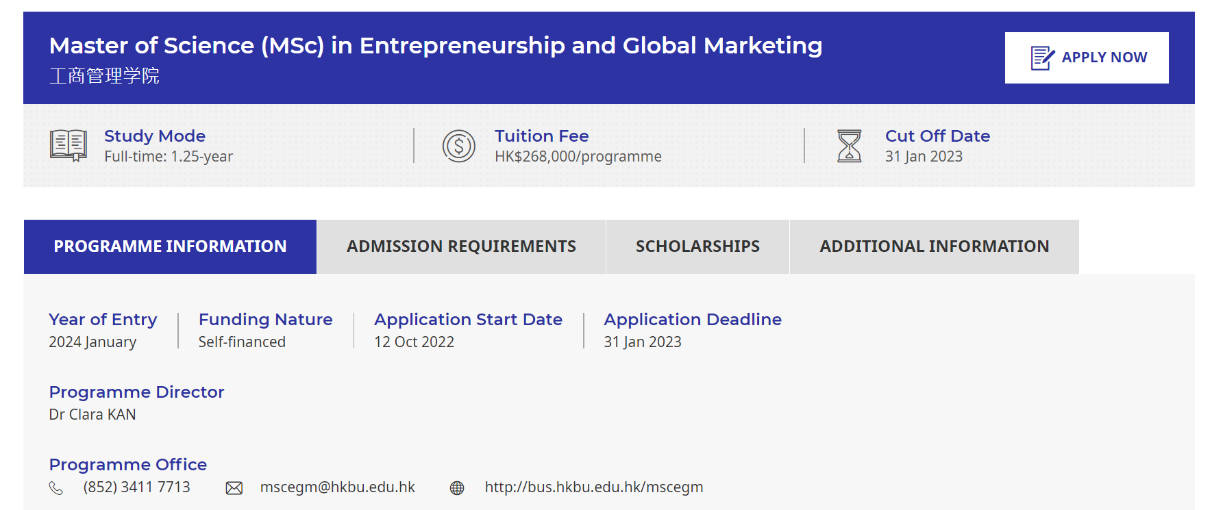The image size is (1212, 510).
Task: Click the pencil form icon in Apply Now
Action: [1042, 58]
